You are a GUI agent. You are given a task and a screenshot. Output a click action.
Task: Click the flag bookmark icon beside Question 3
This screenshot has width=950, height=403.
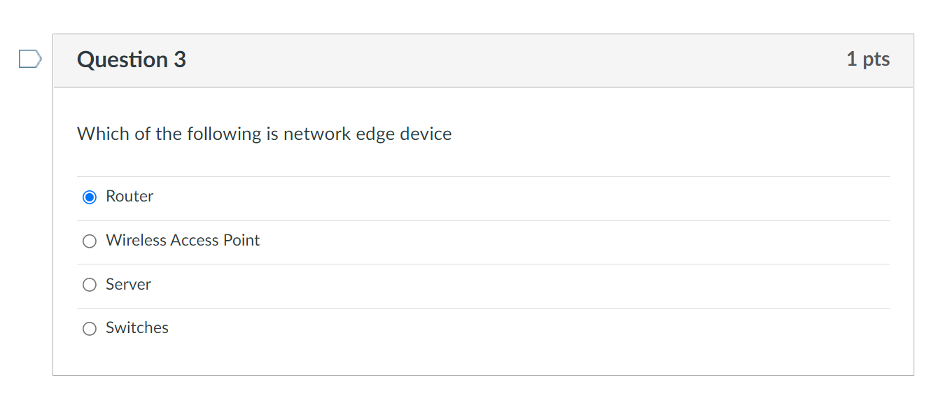click(29, 59)
